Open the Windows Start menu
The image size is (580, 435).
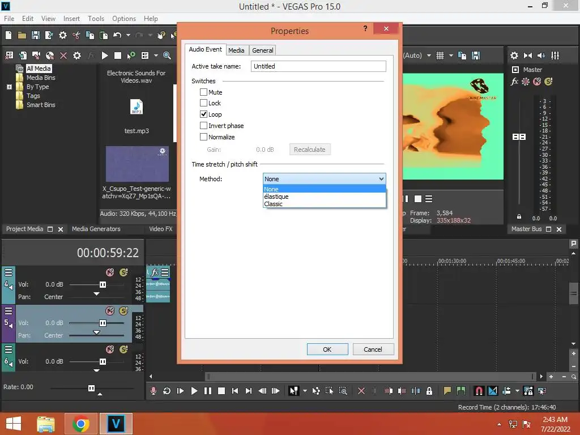point(14,424)
